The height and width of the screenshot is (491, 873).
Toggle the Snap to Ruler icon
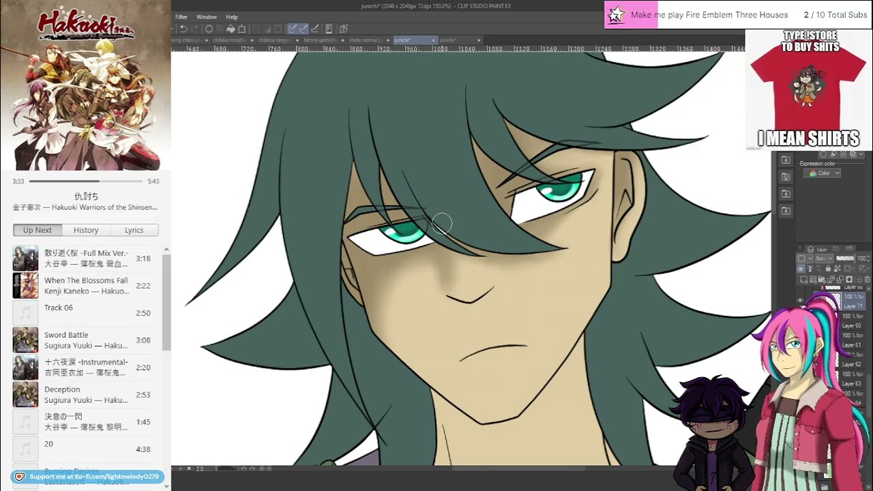(292, 29)
